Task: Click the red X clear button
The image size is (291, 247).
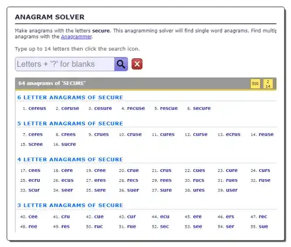Action: click(x=137, y=64)
